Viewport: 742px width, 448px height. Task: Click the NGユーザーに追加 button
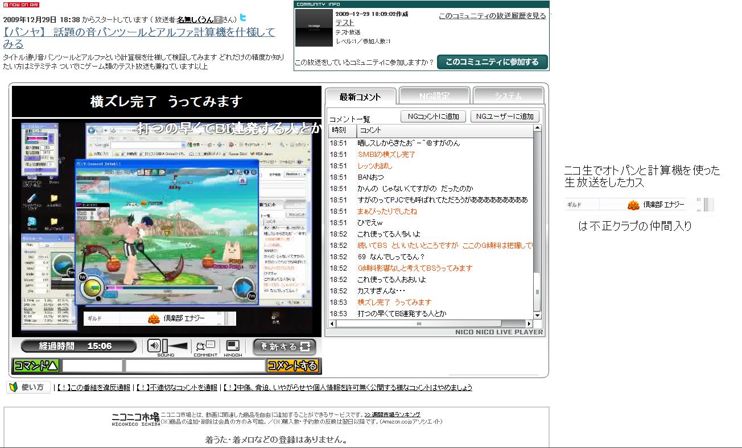click(504, 117)
